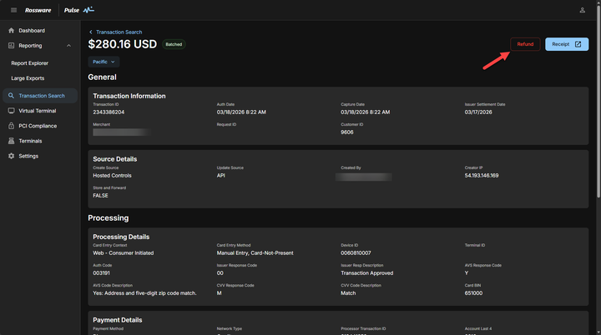
Task: Open the Pacific timezone dropdown
Action: [x=104, y=62]
